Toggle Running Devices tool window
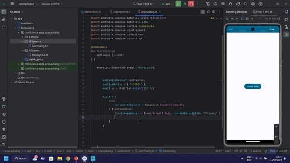Viewport: 290px width, 163px height. tap(286, 34)
